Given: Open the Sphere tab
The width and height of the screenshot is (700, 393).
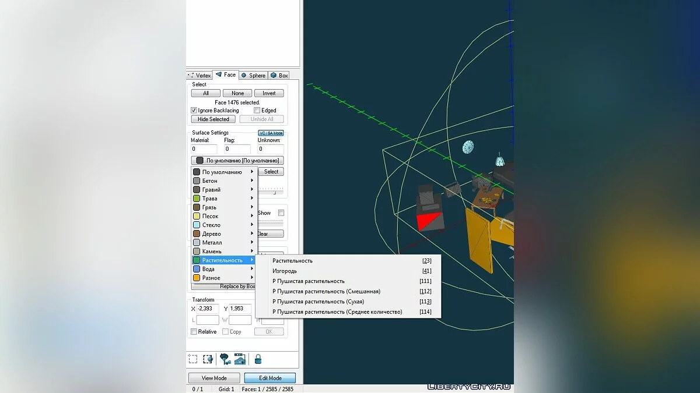Looking at the screenshot, I should [253, 75].
